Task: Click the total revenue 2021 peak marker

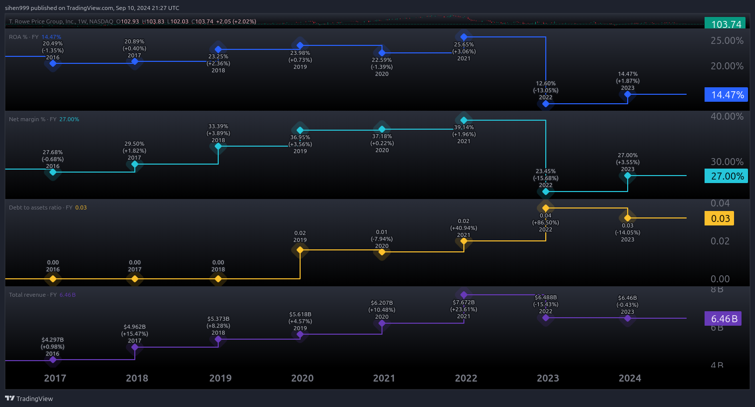Action: point(464,295)
